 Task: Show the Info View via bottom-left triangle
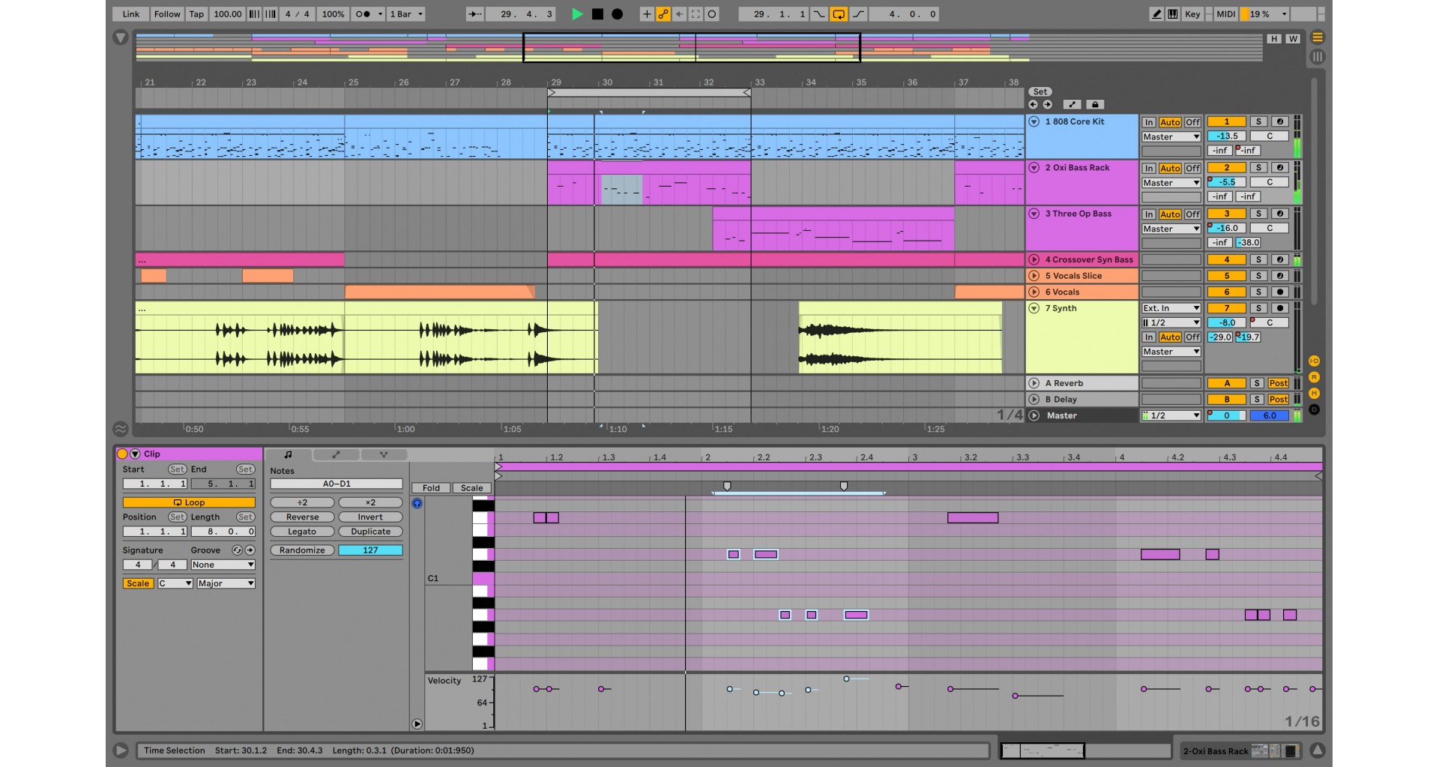tap(120, 750)
